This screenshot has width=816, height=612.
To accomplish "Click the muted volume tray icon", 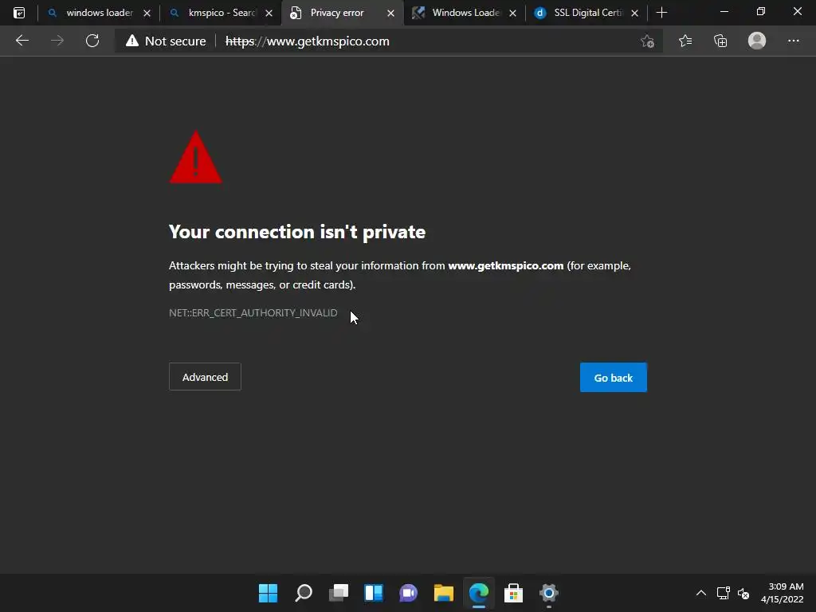I will pyautogui.click(x=743, y=593).
